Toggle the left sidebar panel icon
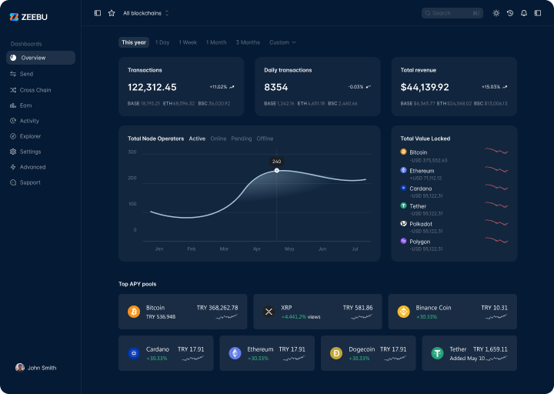 98,13
